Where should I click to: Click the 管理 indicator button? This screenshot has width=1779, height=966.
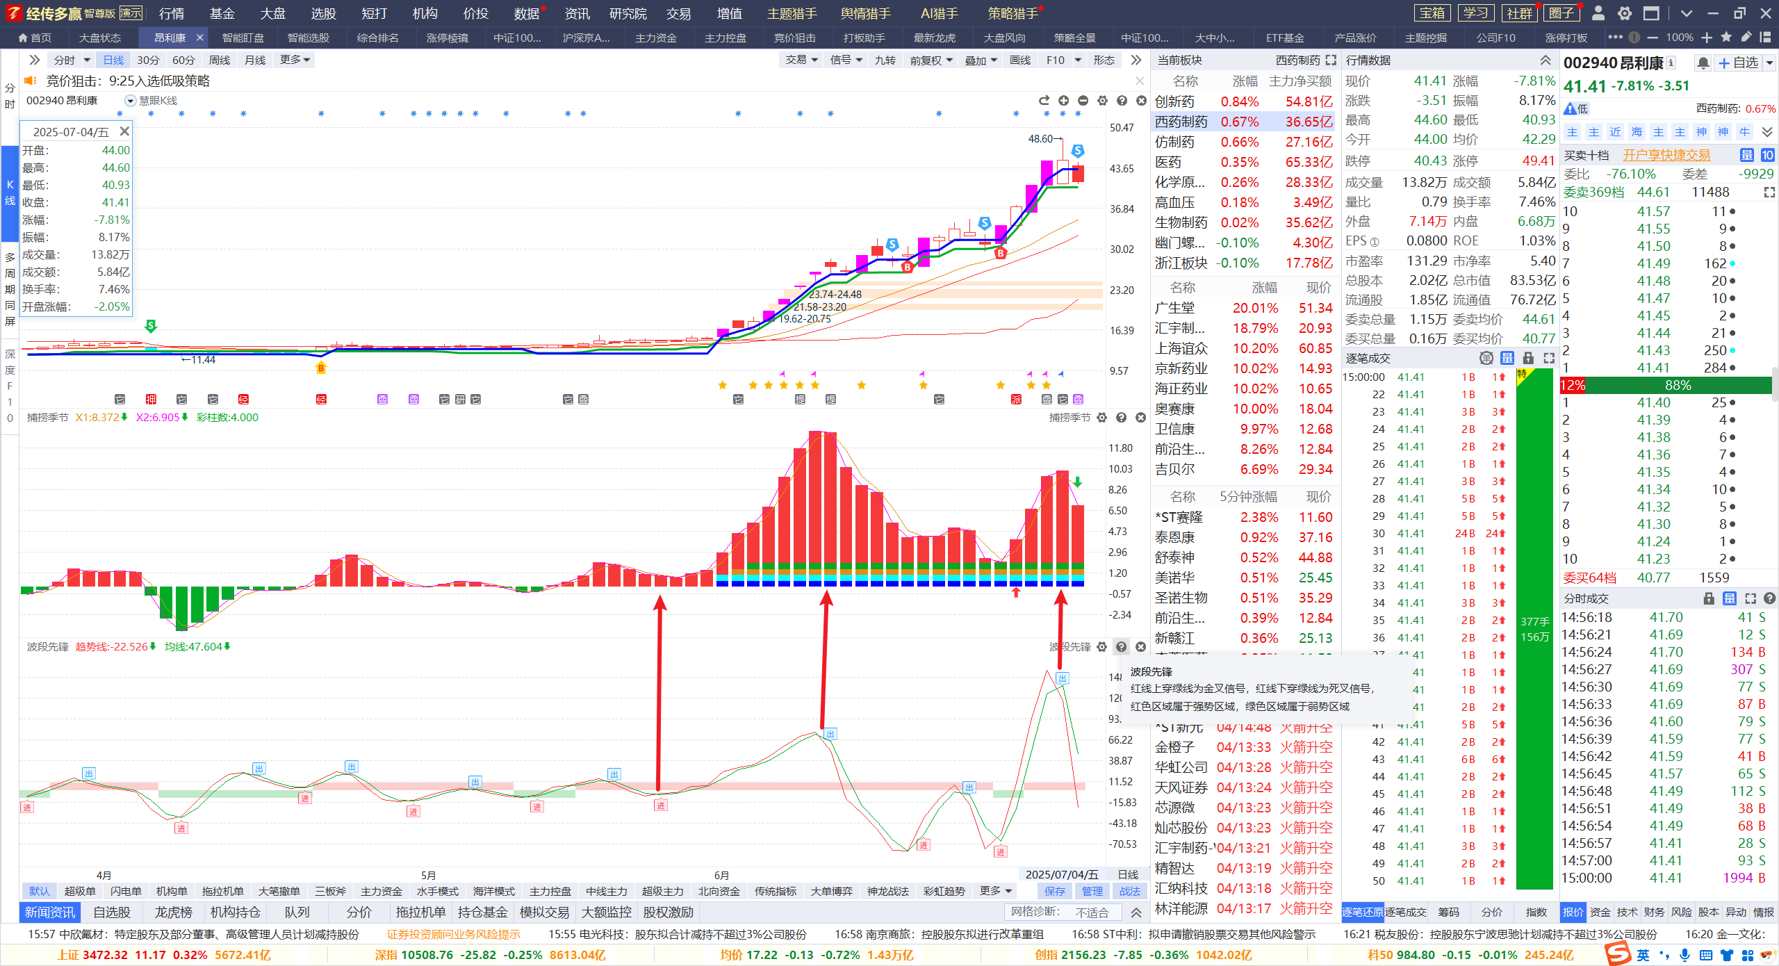[x=1092, y=891]
